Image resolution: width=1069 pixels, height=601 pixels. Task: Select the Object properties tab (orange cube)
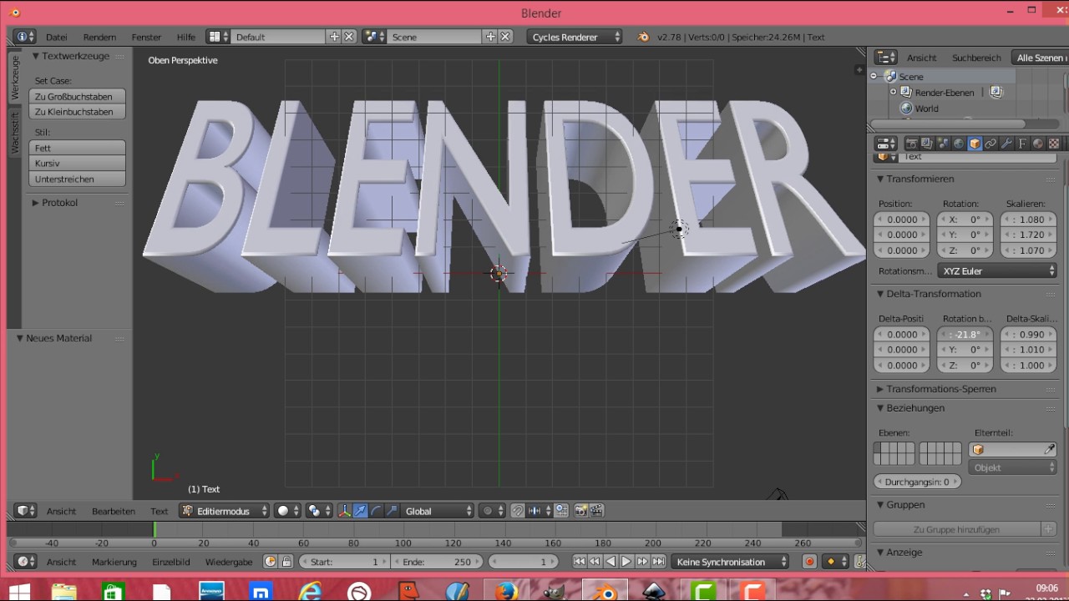(x=975, y=144)
